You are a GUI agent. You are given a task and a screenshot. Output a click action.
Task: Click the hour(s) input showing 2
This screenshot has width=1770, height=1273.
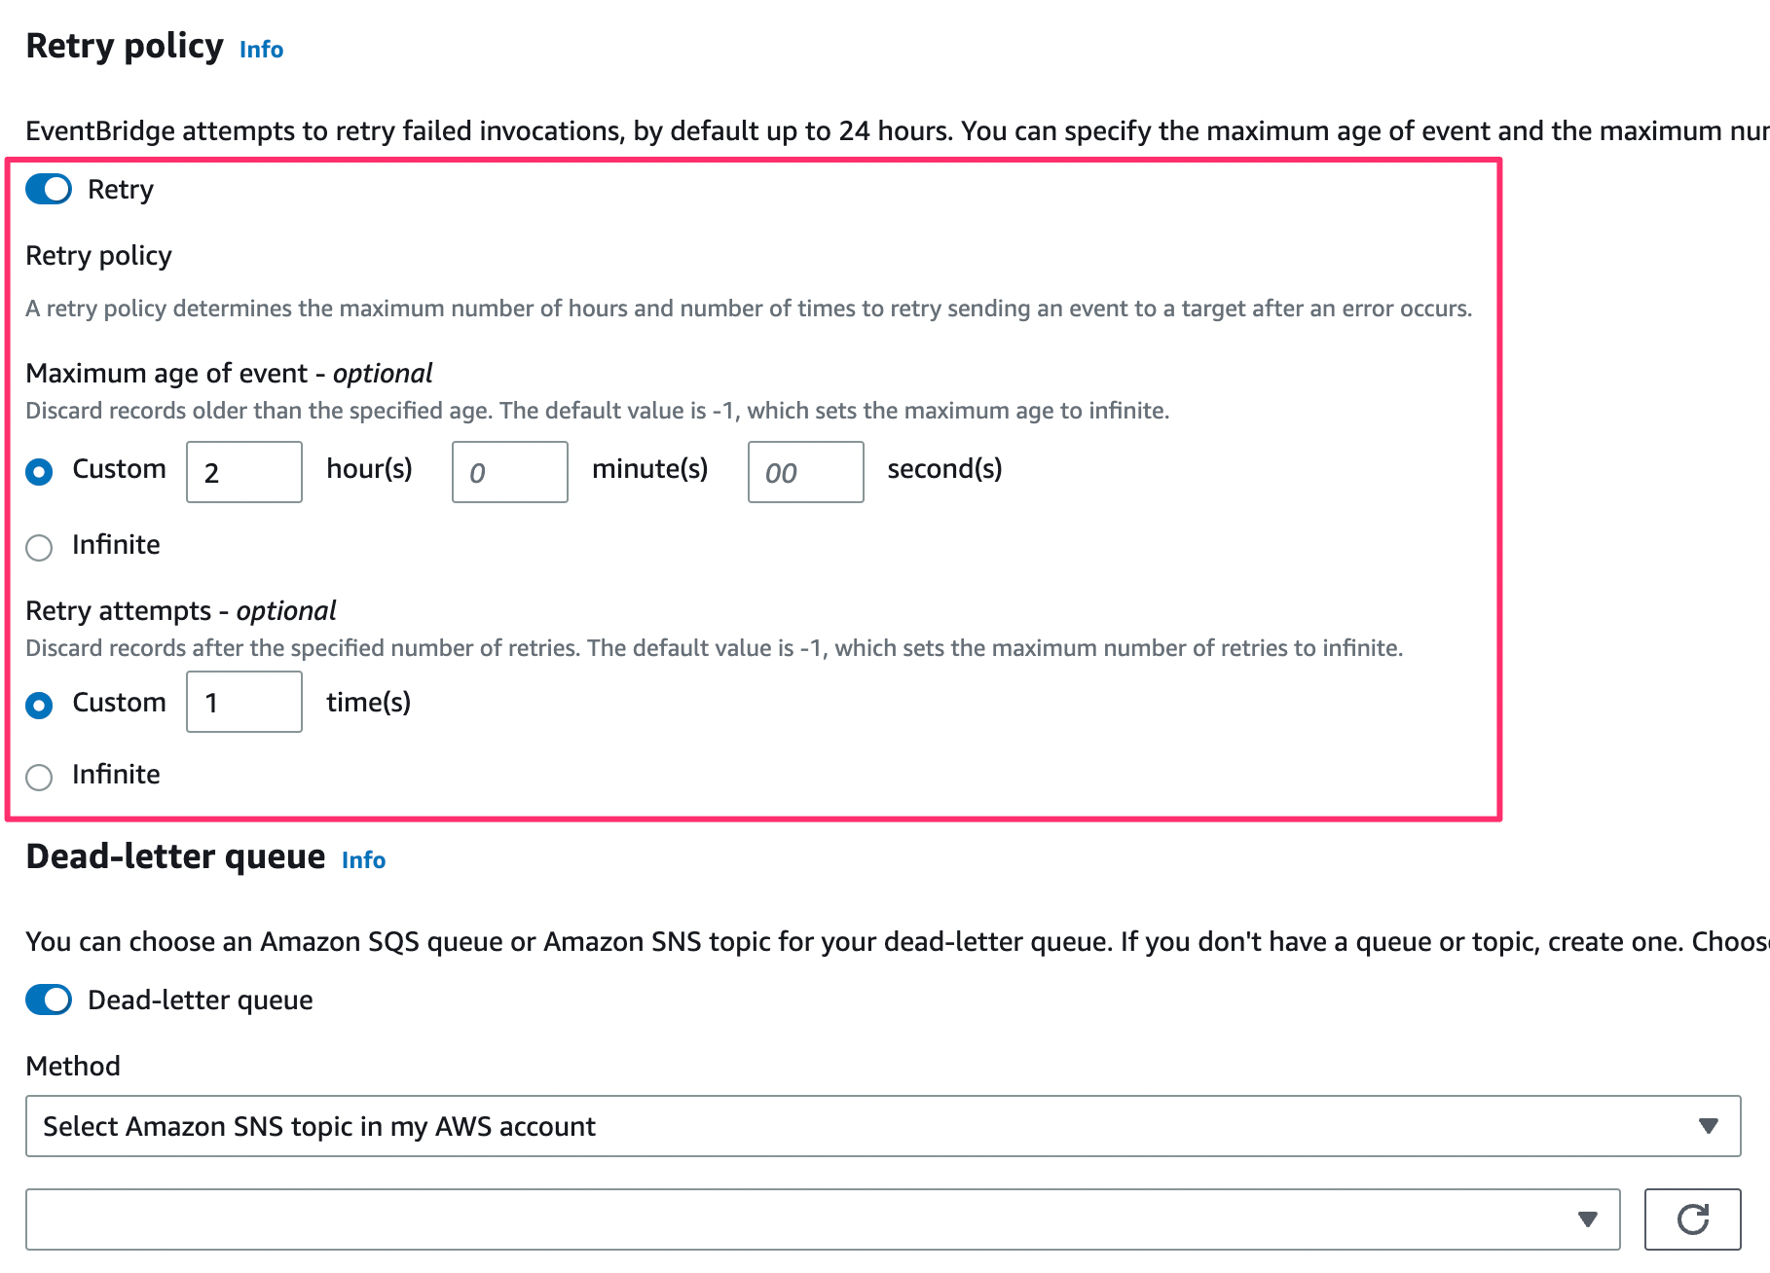(243, 471)
